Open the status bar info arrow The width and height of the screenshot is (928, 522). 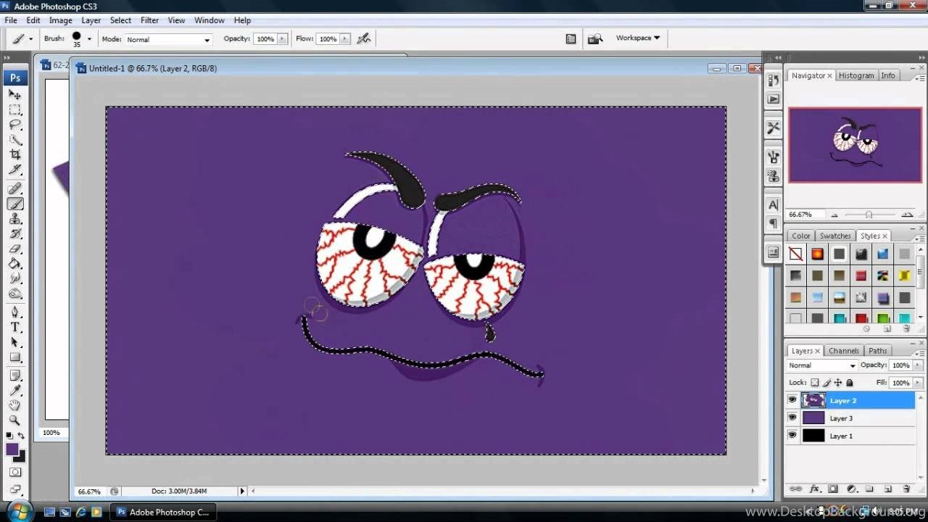242,491
